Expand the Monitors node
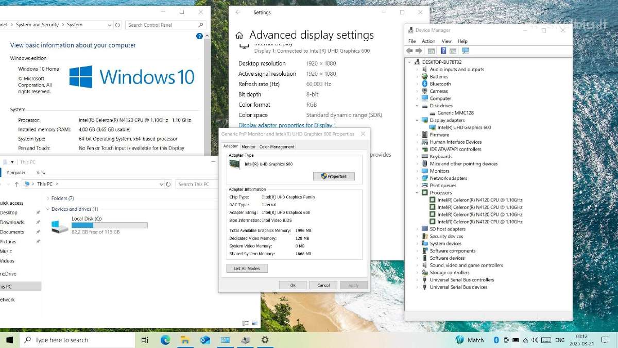 click(x=417, y=171)
